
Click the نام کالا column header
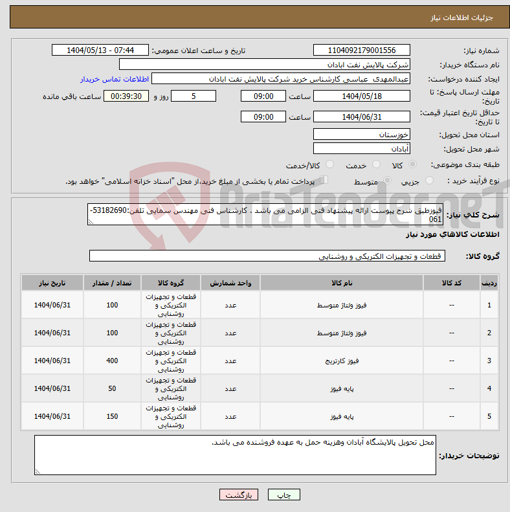[x=342, y=283]
